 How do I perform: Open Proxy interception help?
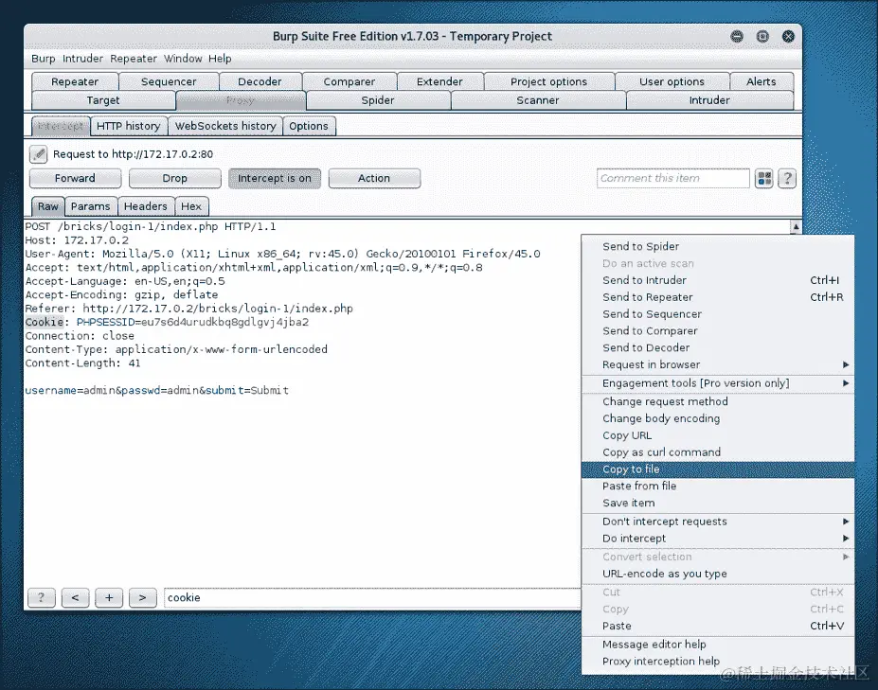pyautogui.click(x=718, y=662)
